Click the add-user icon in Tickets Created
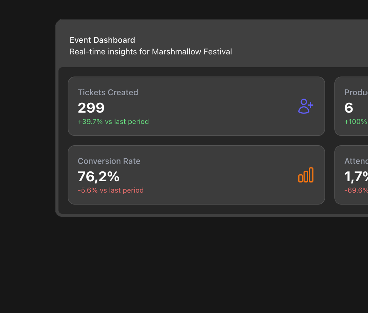The image size is (368, 313). tap(306, 106)
